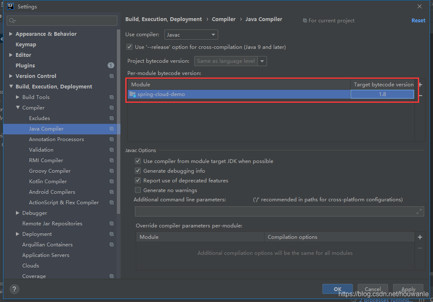Click the project-level icon next to RMI Compiler
Screen dimensions: 433x302
coord(111,160)
